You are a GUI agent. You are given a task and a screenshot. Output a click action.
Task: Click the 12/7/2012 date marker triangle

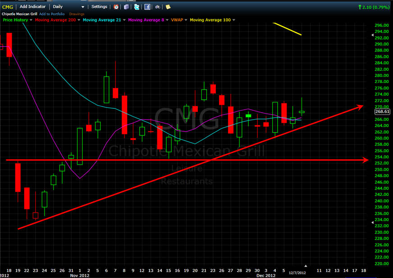click(306, 266)
